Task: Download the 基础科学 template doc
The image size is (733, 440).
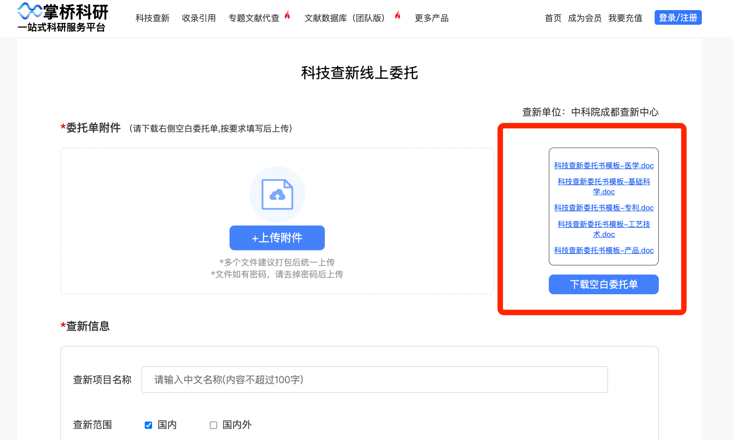Action: coord(604,187)
